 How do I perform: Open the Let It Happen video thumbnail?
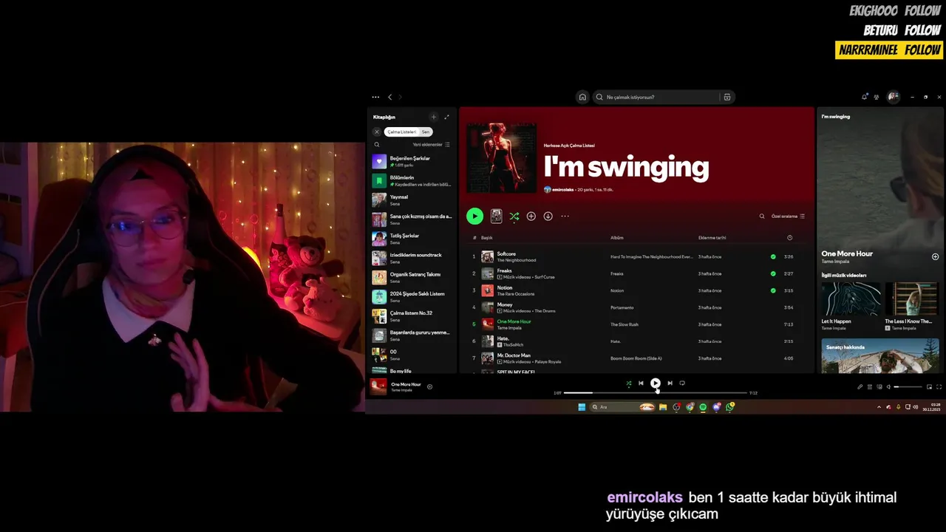tap(851, 299)
